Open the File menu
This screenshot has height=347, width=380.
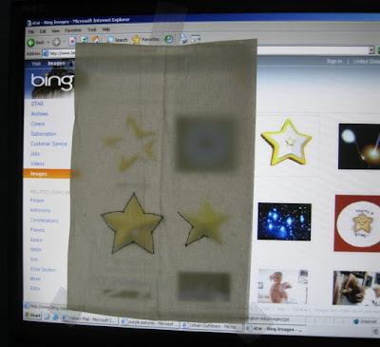point(31,31)
